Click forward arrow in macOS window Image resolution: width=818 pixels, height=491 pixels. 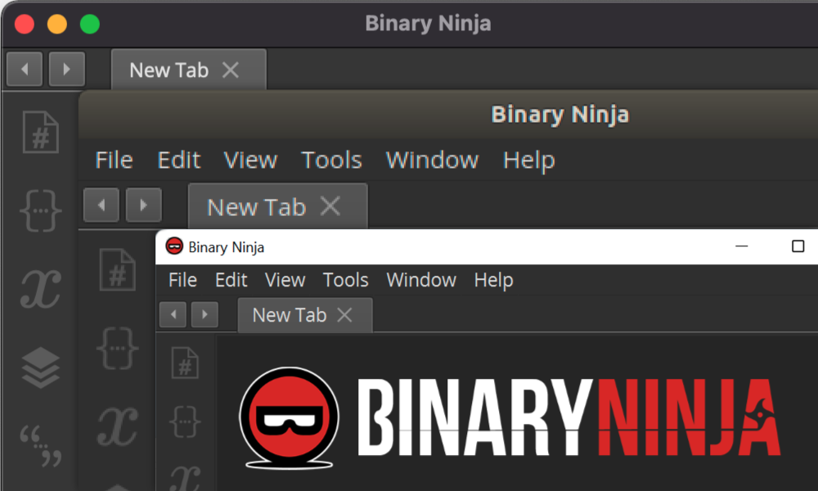coord(67,69)
